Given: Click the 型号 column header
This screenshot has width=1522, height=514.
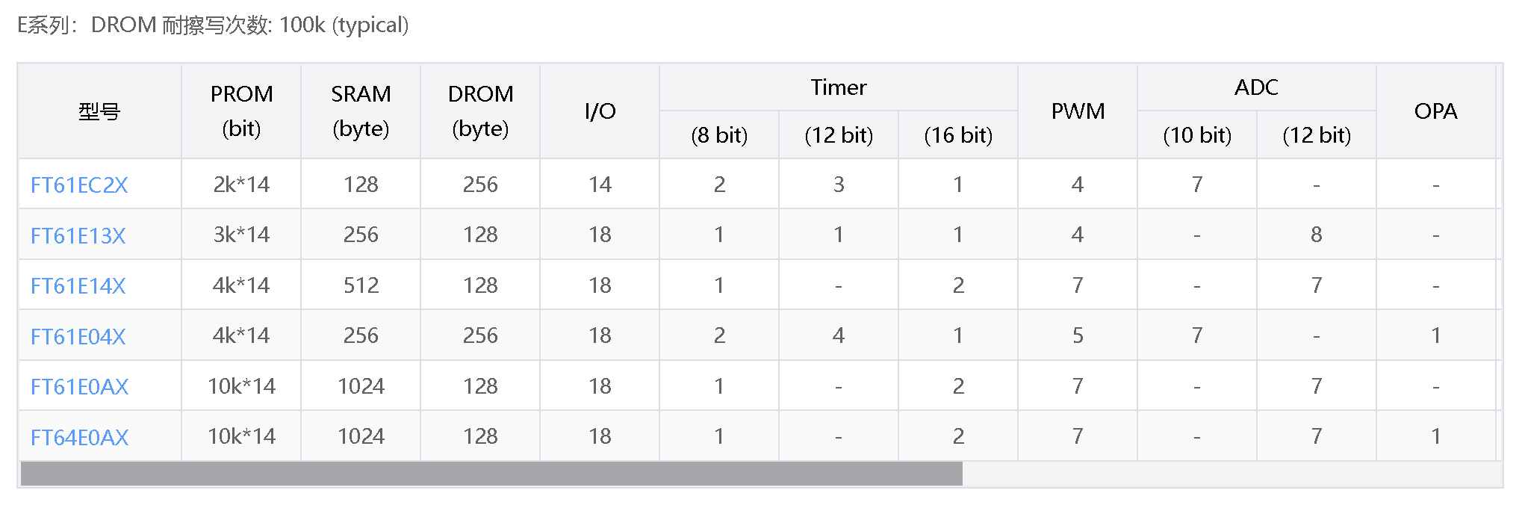Looking at the screenshot, I should pyautogui.click(x=99, y=111).
